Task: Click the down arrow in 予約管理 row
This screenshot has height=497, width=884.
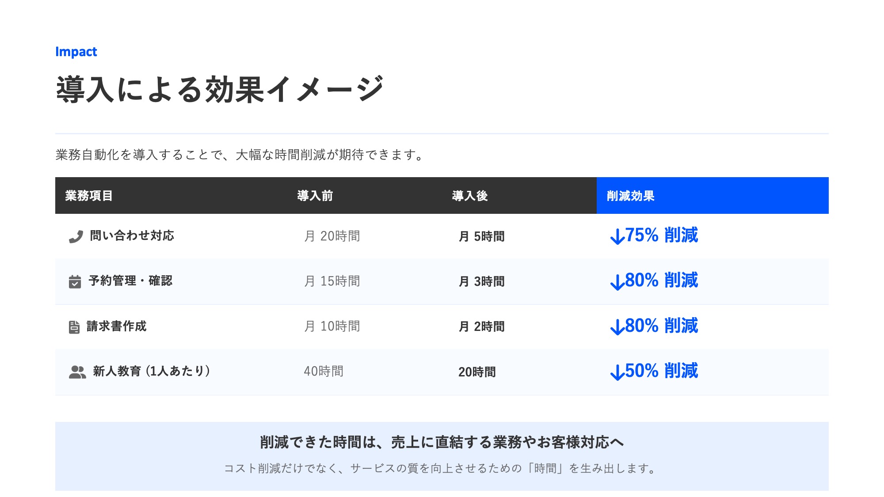Action: point(617,281)
